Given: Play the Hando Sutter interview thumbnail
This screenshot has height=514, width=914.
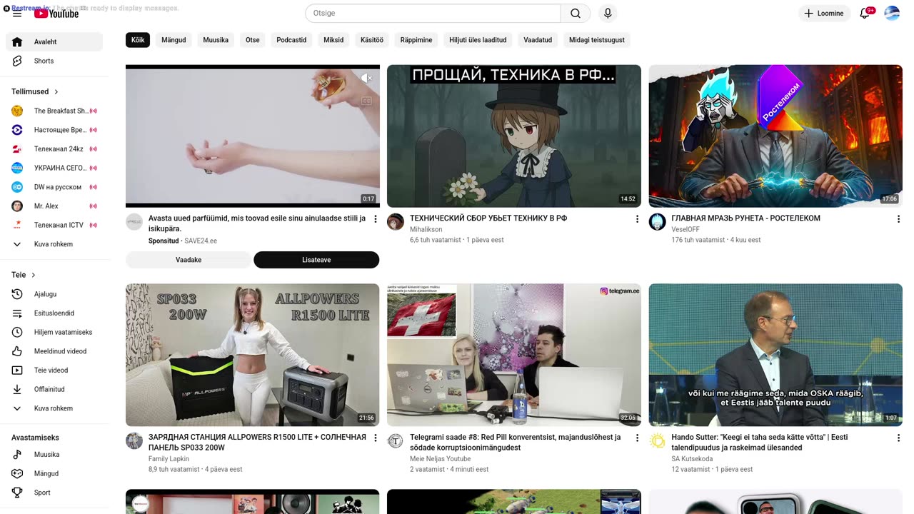Looking at the screenshot, I should (x=775, y=355).
